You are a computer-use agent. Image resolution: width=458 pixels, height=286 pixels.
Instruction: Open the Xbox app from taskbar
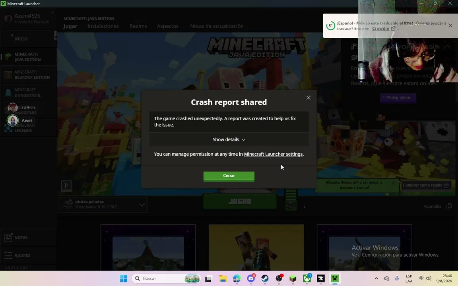click(307, 279)
